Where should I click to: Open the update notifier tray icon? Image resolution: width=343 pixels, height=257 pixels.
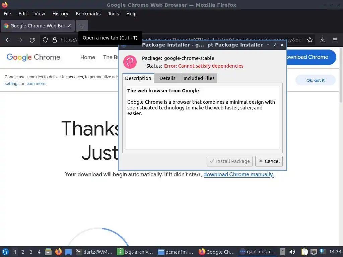tap(322, 251)
